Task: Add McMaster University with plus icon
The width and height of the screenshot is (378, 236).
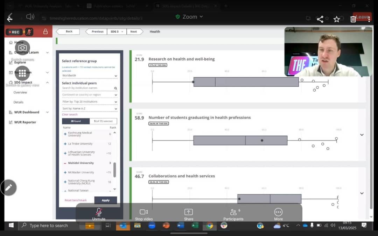Action: (x=65, y=172)
